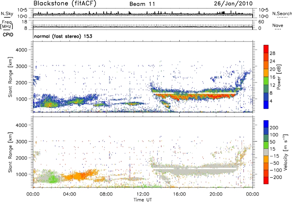Click the "CPID" row label
292x202 pixels.
tap(8, 35)
